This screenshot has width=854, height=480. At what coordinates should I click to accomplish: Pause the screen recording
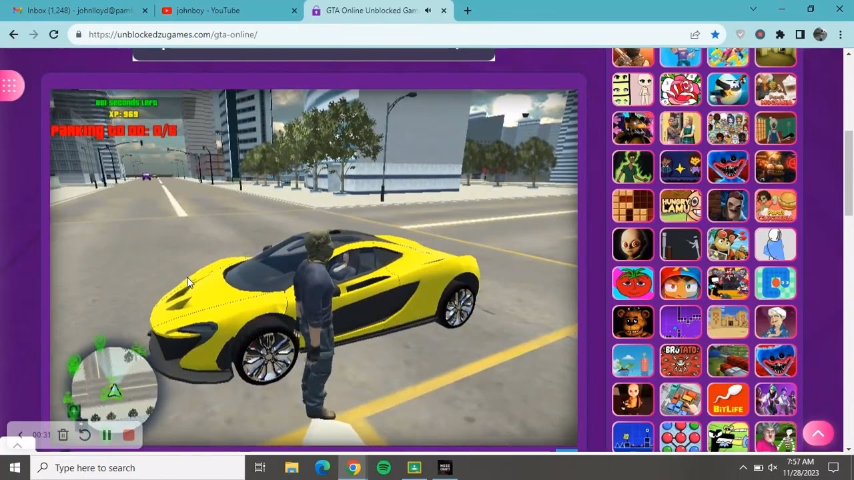click(x=107, y=435)
